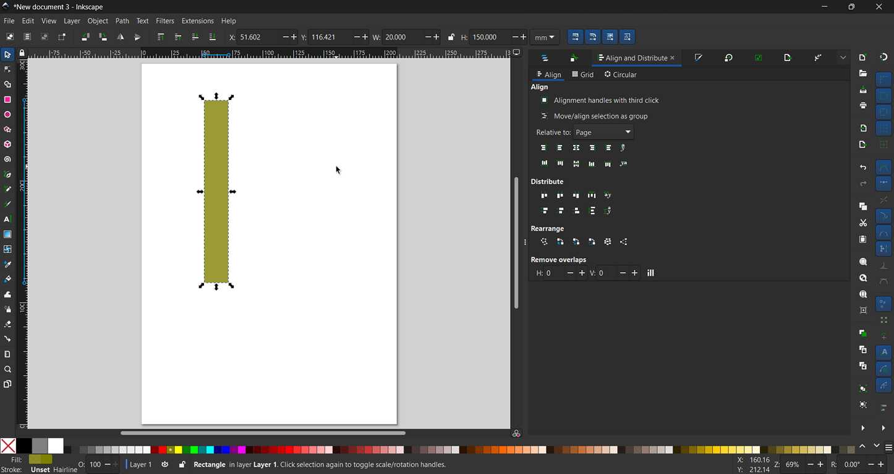894x474 pixels.
Task: Open the mm units dropdown
Action: 545,38
